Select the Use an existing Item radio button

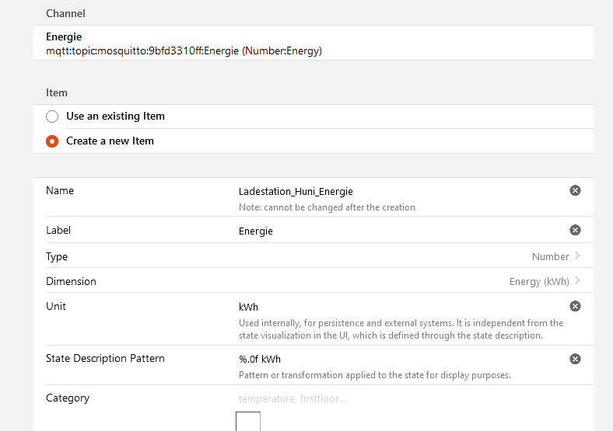[x=52, y=116]
